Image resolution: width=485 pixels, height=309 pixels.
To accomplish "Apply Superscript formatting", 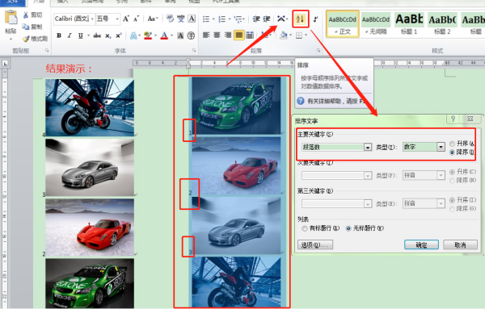I will (x=119, y=35).
